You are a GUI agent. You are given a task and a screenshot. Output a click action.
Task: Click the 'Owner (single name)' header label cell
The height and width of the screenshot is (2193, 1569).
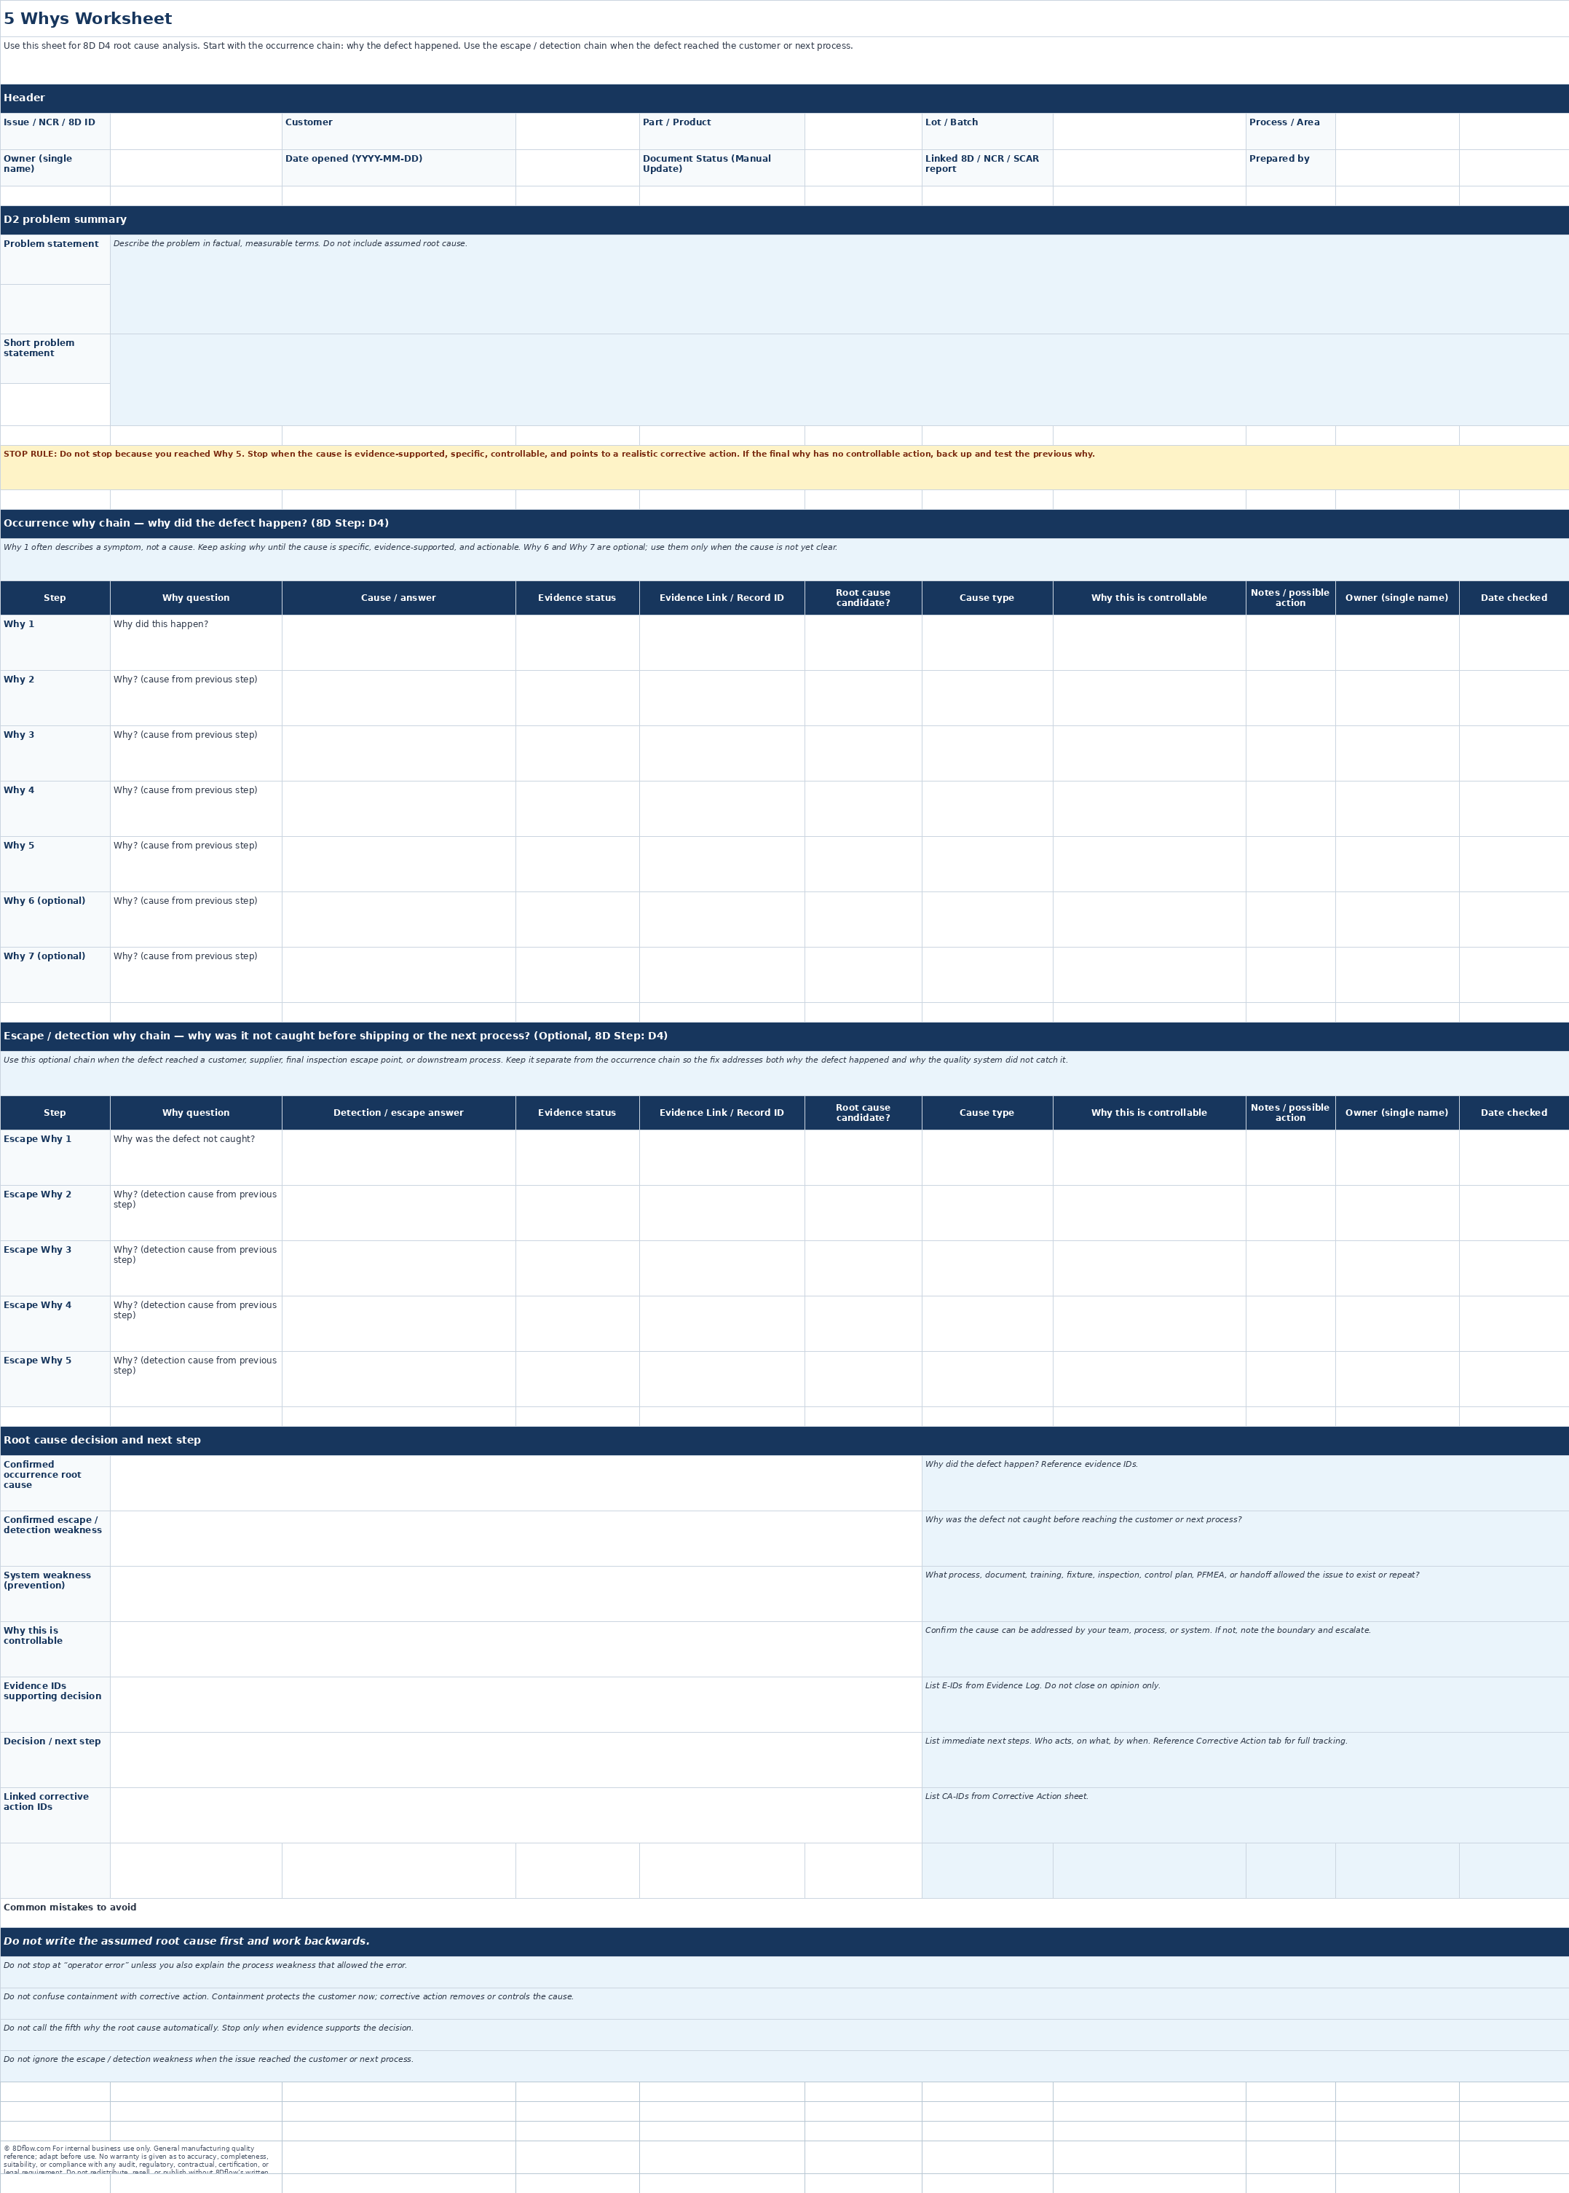click(55, 168)
